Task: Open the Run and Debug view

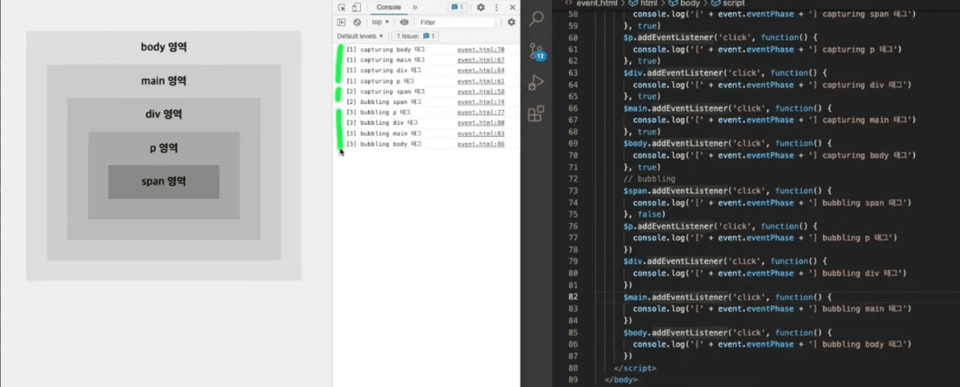Action: coord(536,82)
